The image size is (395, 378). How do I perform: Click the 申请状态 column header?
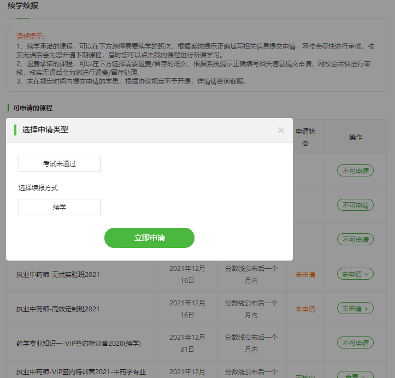tap(305, 137)
